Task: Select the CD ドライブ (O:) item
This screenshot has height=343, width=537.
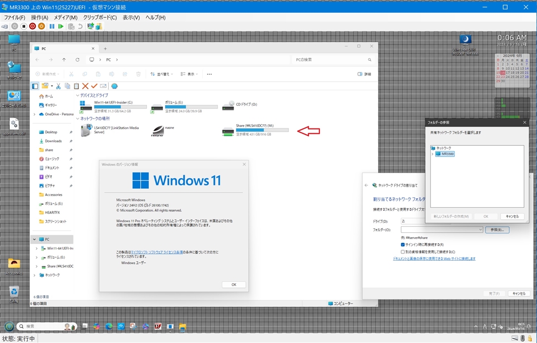Action: [239, 105]
